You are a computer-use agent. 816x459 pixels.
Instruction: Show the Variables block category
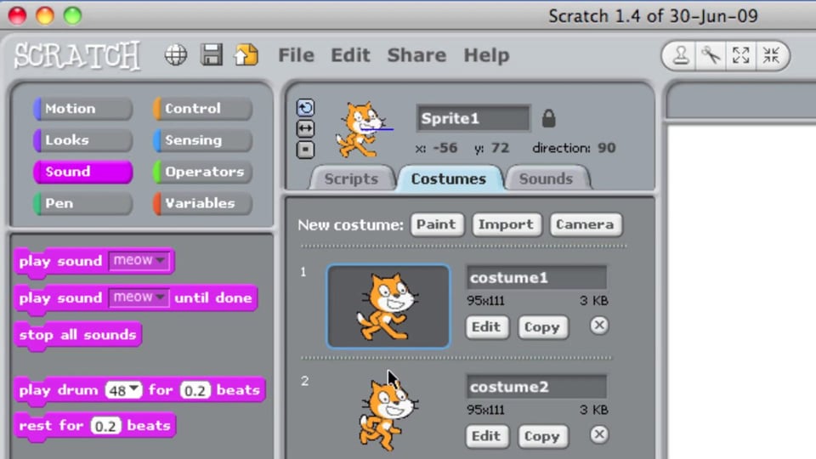click(x=203, y=203)
